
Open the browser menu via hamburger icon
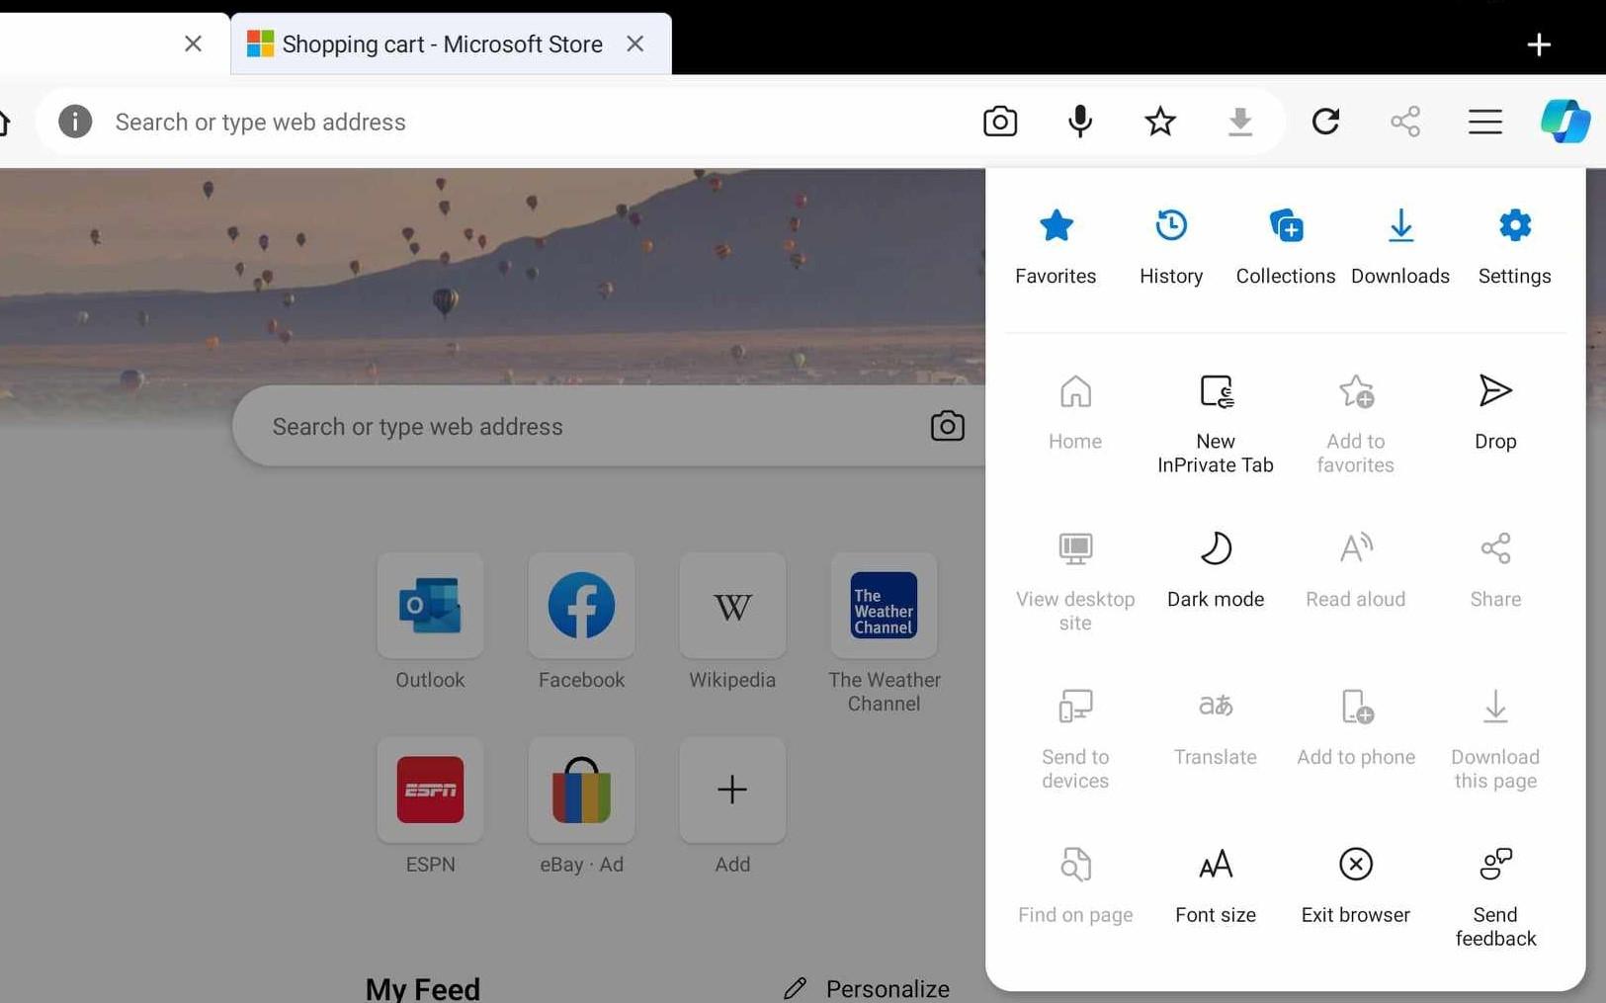click(1485, 122)
